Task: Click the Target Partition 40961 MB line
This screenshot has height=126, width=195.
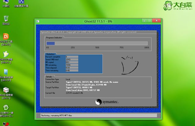Action: click(79, 88)
